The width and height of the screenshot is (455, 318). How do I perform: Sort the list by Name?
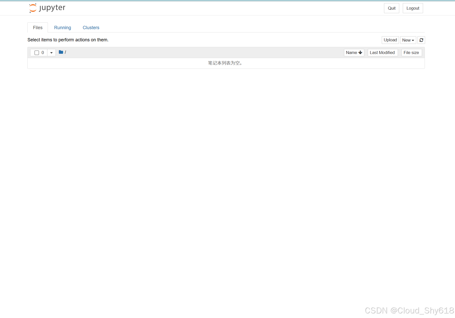(x=354, y=52)
